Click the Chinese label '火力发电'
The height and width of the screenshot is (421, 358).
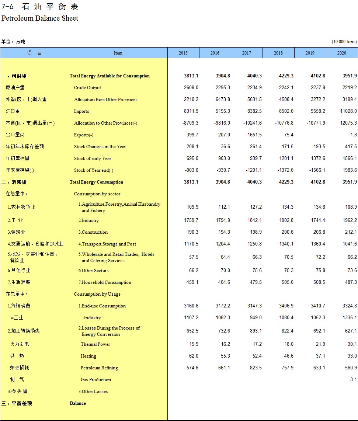pyautogui.click(x=19, y=344)
